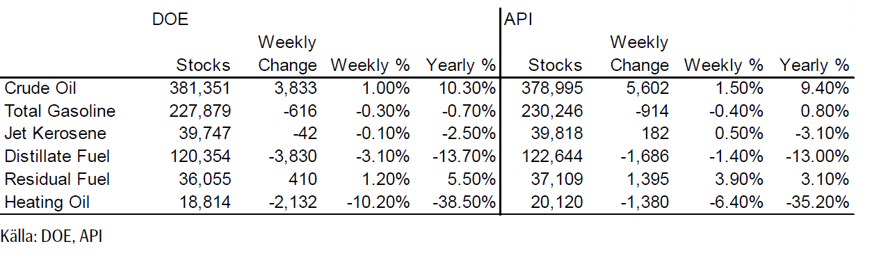The width and height of the screenshot is (872, 267).
Task: Select API crude stocks value 378,995
Action: tap(555, 88)
